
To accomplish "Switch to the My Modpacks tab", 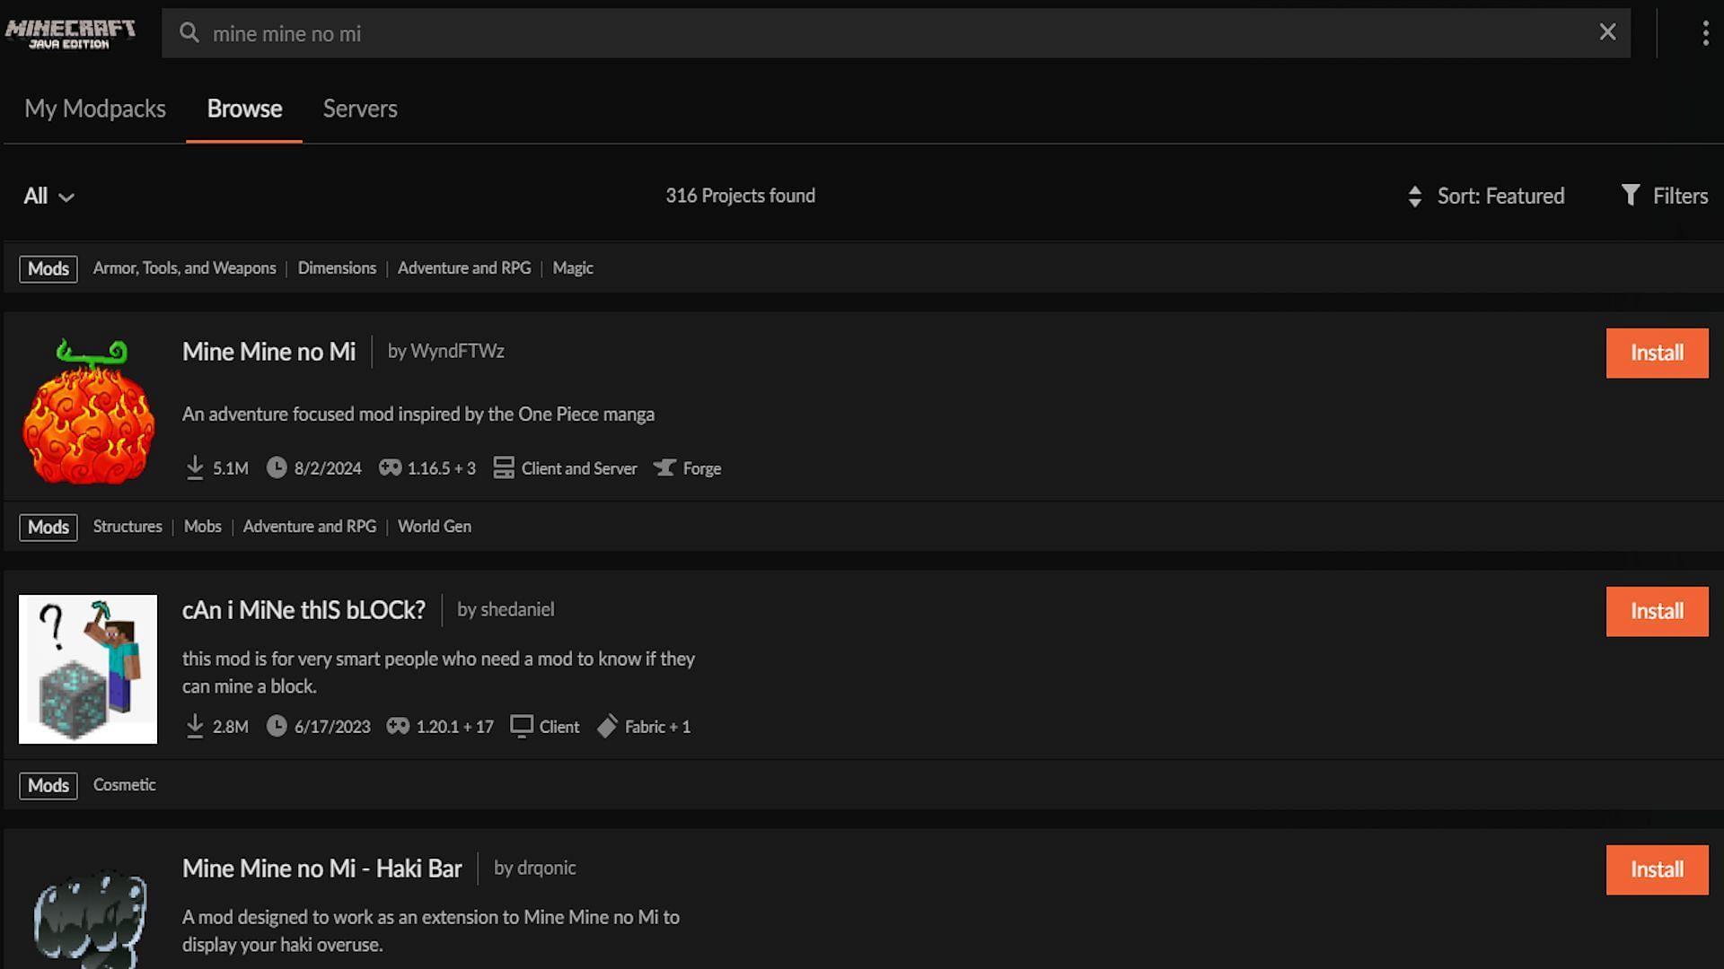I will 94,108.
